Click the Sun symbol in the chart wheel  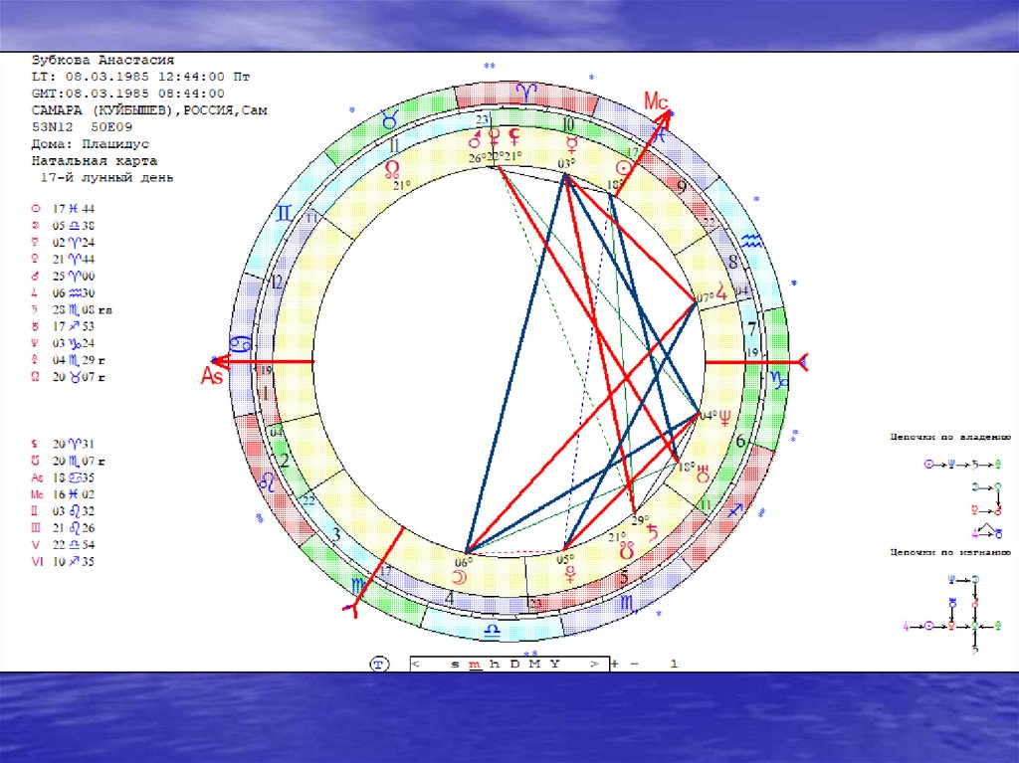click(x=624, y=168)
